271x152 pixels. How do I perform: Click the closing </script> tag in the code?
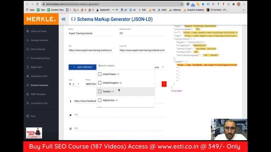(177, 91)
